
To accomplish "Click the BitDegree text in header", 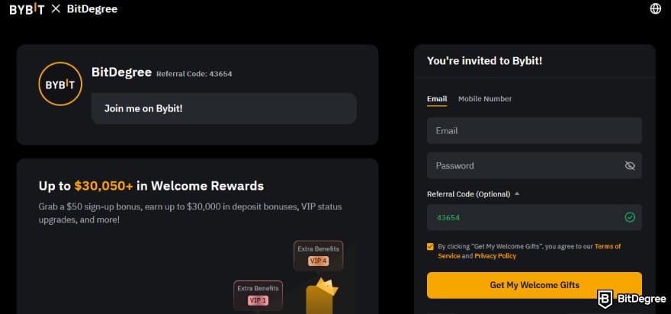I will pos(92,9).
